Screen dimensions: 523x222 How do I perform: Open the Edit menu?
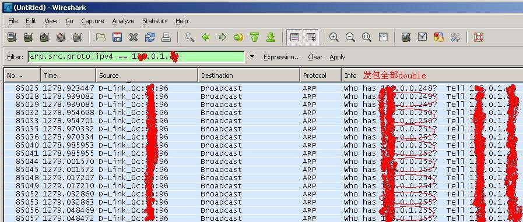31,21
